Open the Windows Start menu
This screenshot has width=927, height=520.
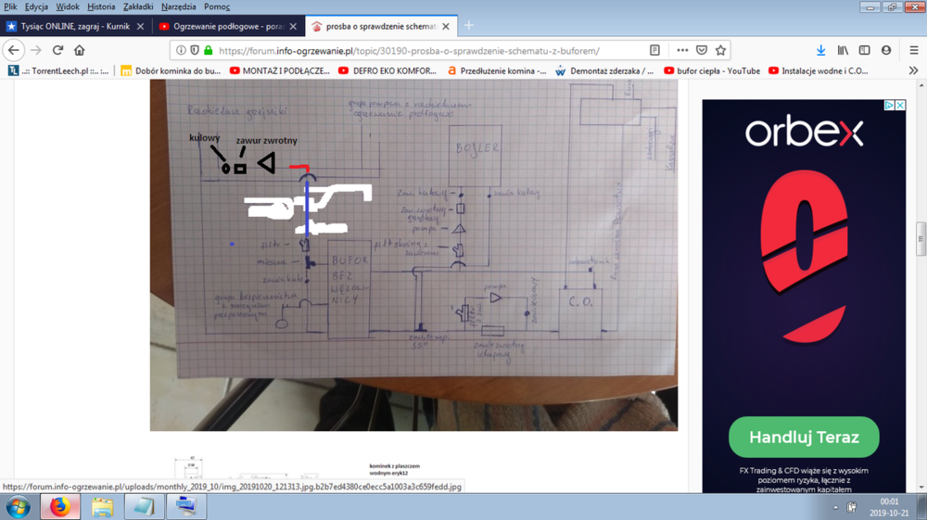(x=18, y=506)
